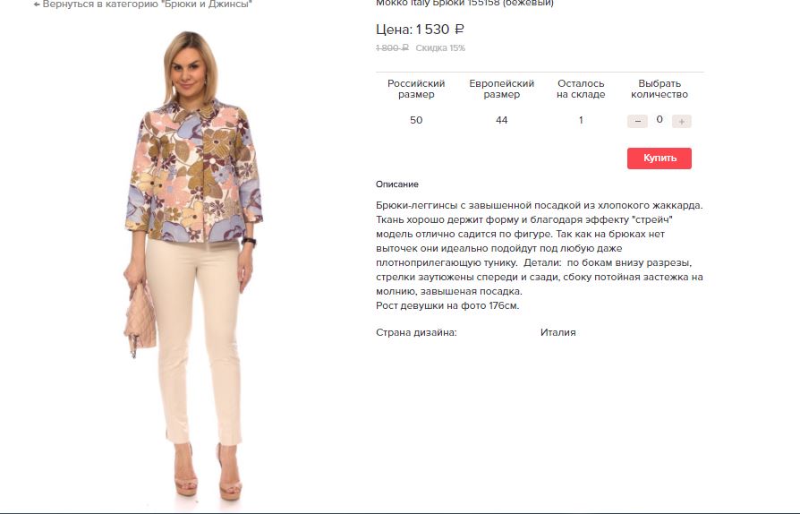Click the crossed-out old price 1 800 ₽

point(392,48)
